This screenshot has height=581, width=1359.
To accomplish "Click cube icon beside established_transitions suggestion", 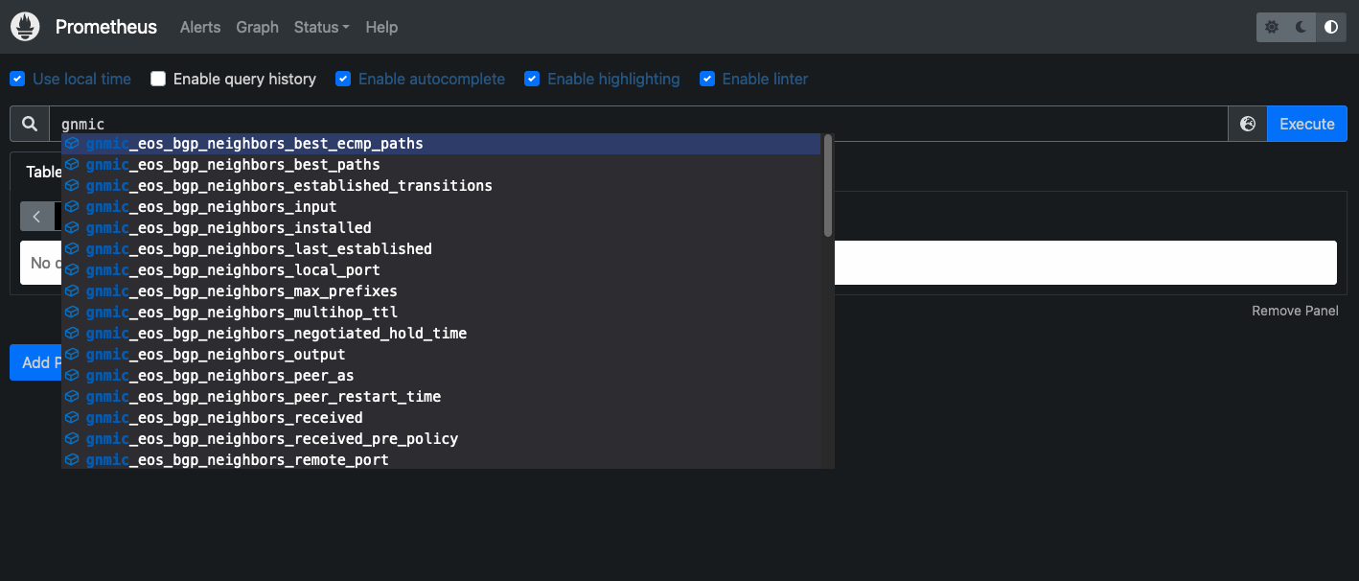I will [x=73, y=186].
